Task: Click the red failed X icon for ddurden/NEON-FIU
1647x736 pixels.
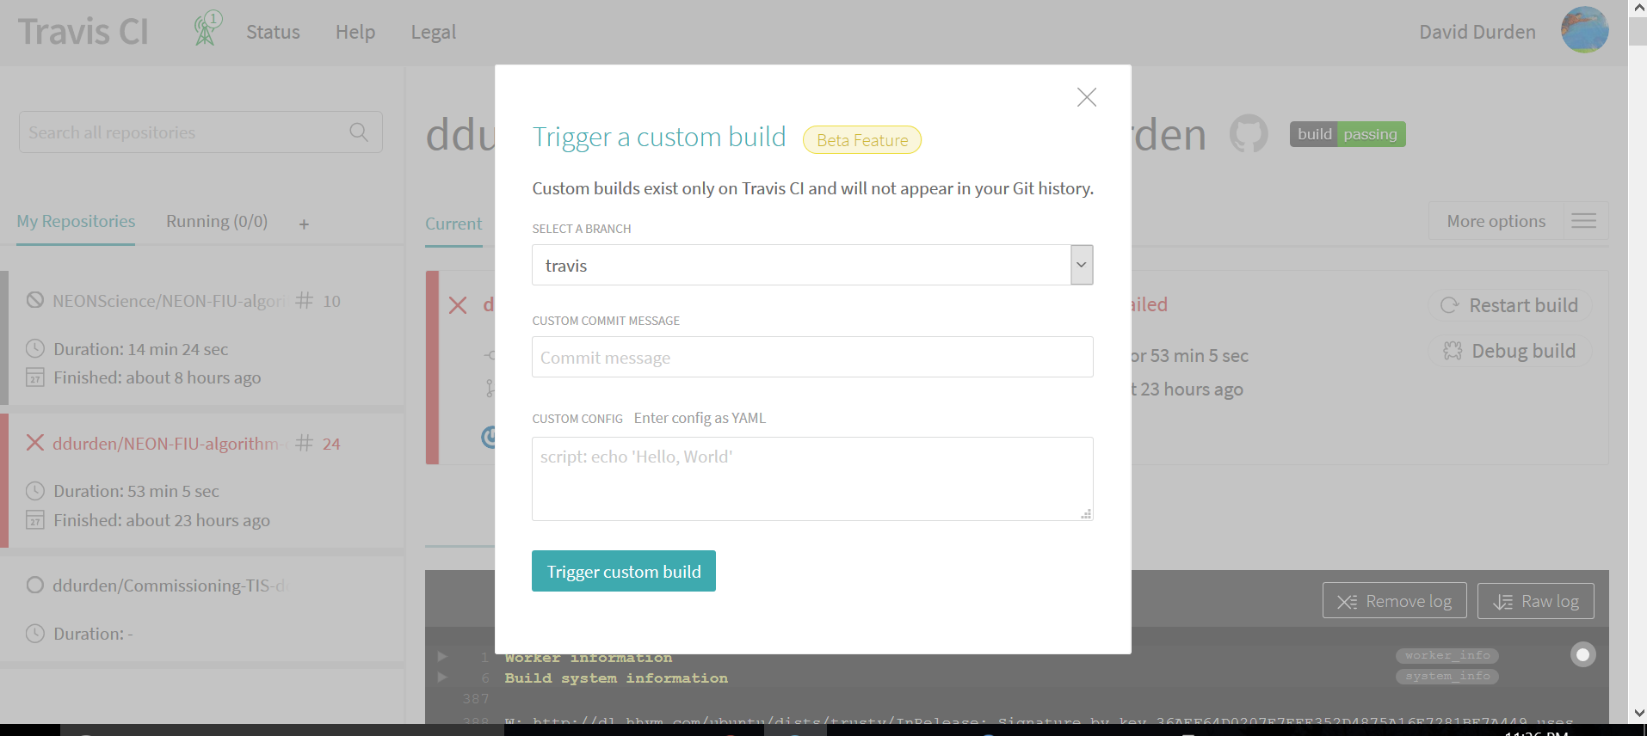Action: pyautogui.click(x=35, y=443)
